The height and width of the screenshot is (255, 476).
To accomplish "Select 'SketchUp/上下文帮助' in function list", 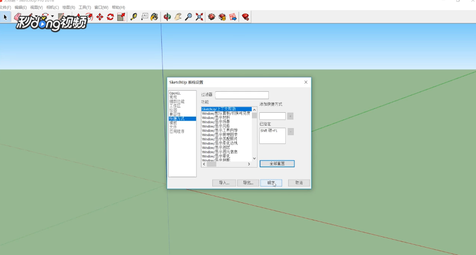I will (226, 109).
